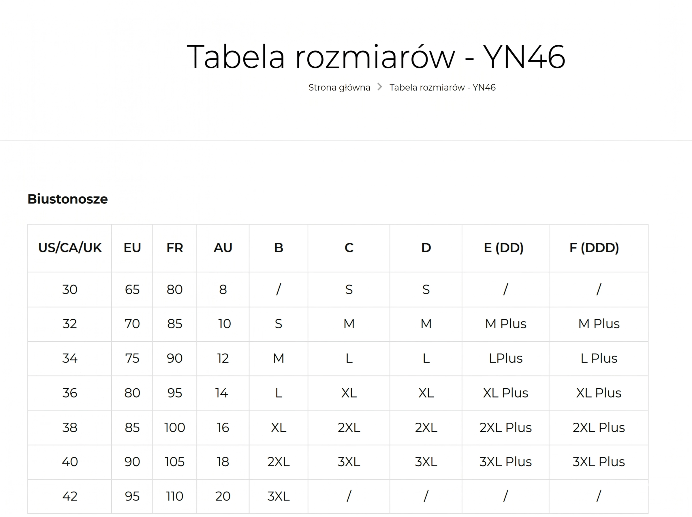Select the FR column header
Image resolution: width=692 pixels, height=517 pixels.
point(174,248)
